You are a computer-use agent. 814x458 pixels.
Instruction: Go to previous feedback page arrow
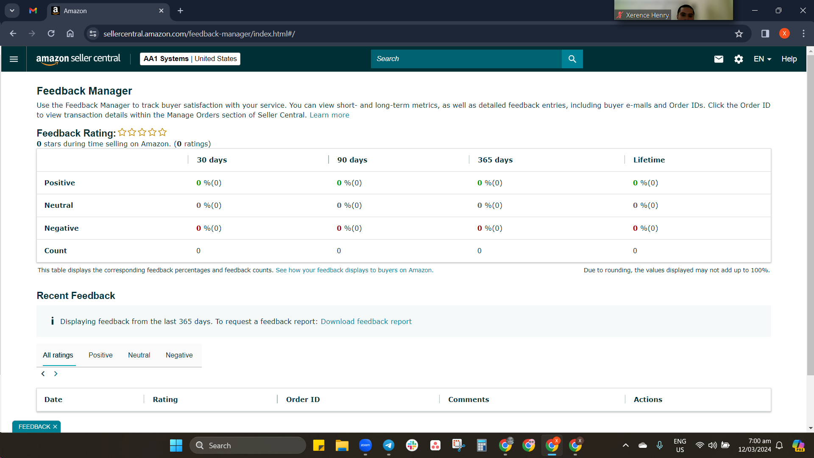coord(43,374)
